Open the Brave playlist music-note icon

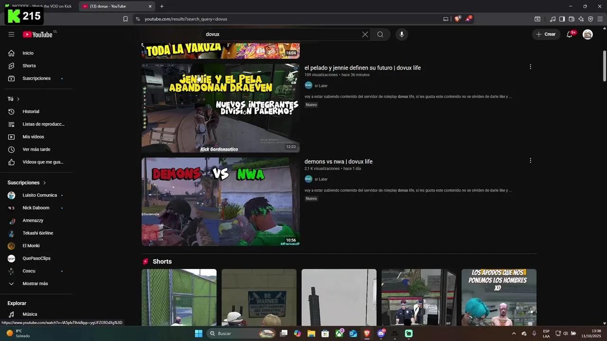[x=552, y=19]
